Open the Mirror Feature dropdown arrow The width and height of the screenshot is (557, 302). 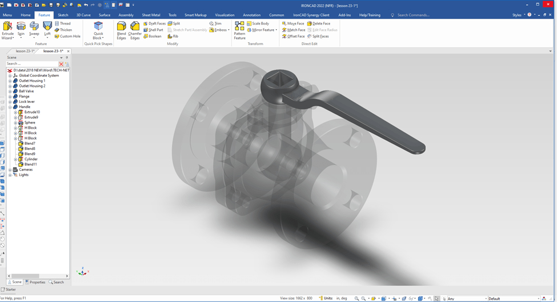click(x=277, y=30)
